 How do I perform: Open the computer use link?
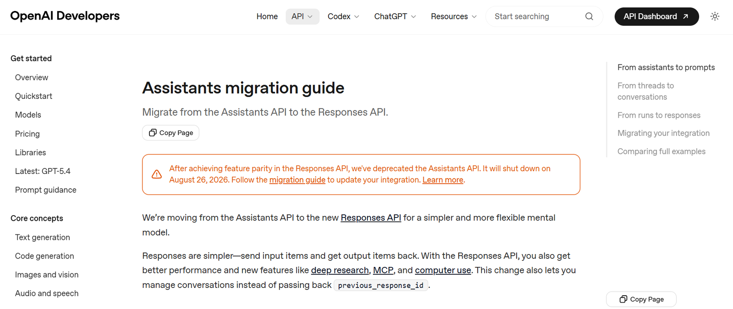(x=443, y=270)
